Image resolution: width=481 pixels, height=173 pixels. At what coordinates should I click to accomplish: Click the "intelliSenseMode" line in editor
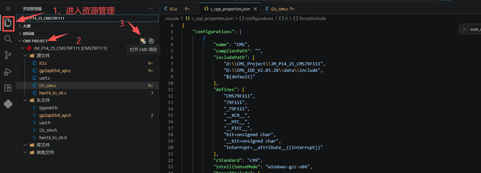click(x=263, y=167)
